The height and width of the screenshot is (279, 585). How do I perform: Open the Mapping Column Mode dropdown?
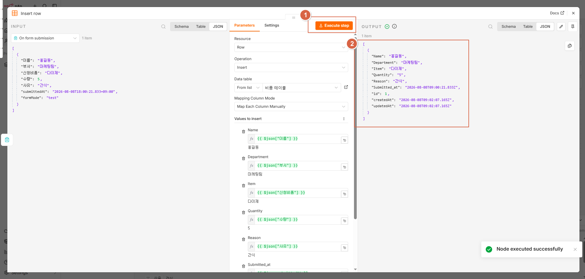(291, 107)
